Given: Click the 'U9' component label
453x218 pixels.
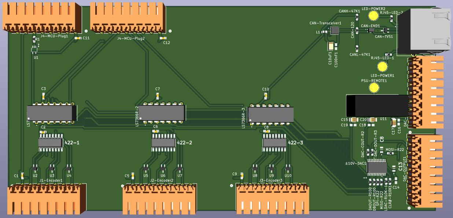Looking at the screenshot, I should click(272, 175).
